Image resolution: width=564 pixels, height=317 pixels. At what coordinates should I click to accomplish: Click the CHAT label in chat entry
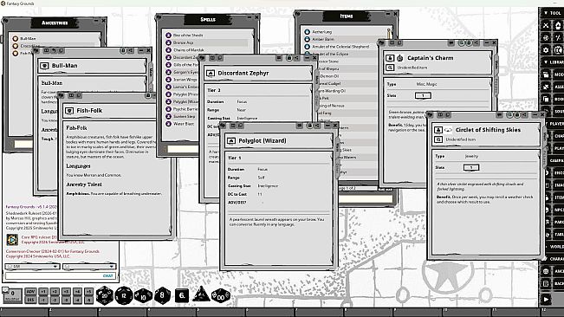click(107, 275)
